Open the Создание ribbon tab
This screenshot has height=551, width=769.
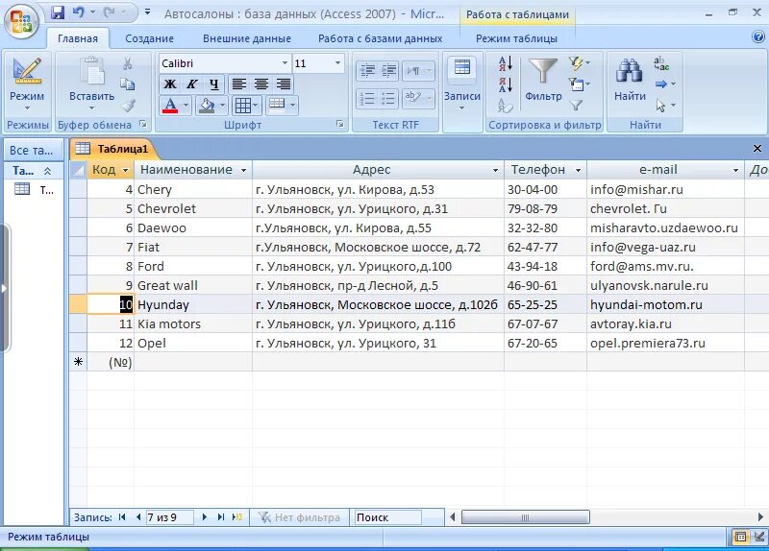(149, 38)
